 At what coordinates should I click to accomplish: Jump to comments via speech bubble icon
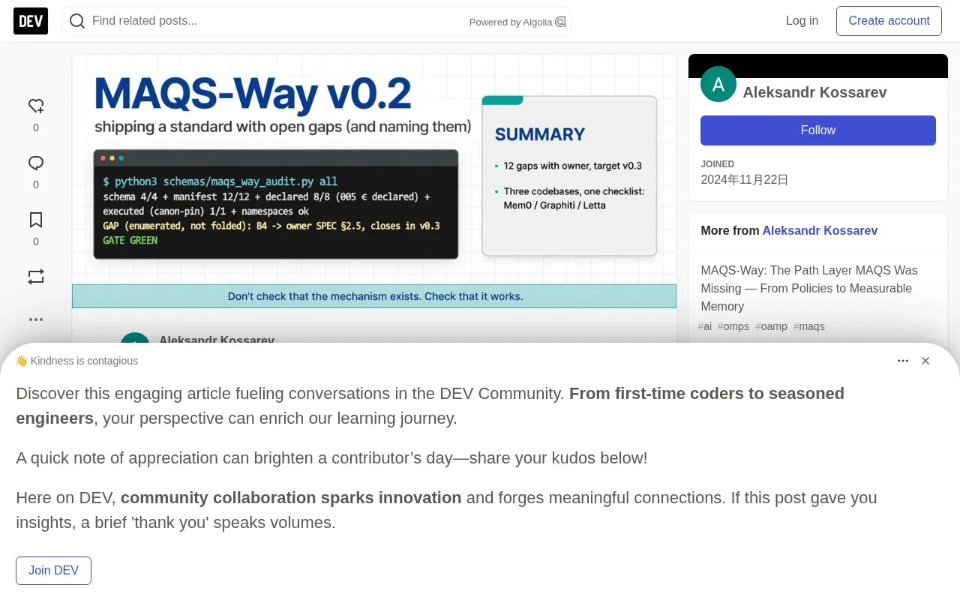click(x=36, y=163)
